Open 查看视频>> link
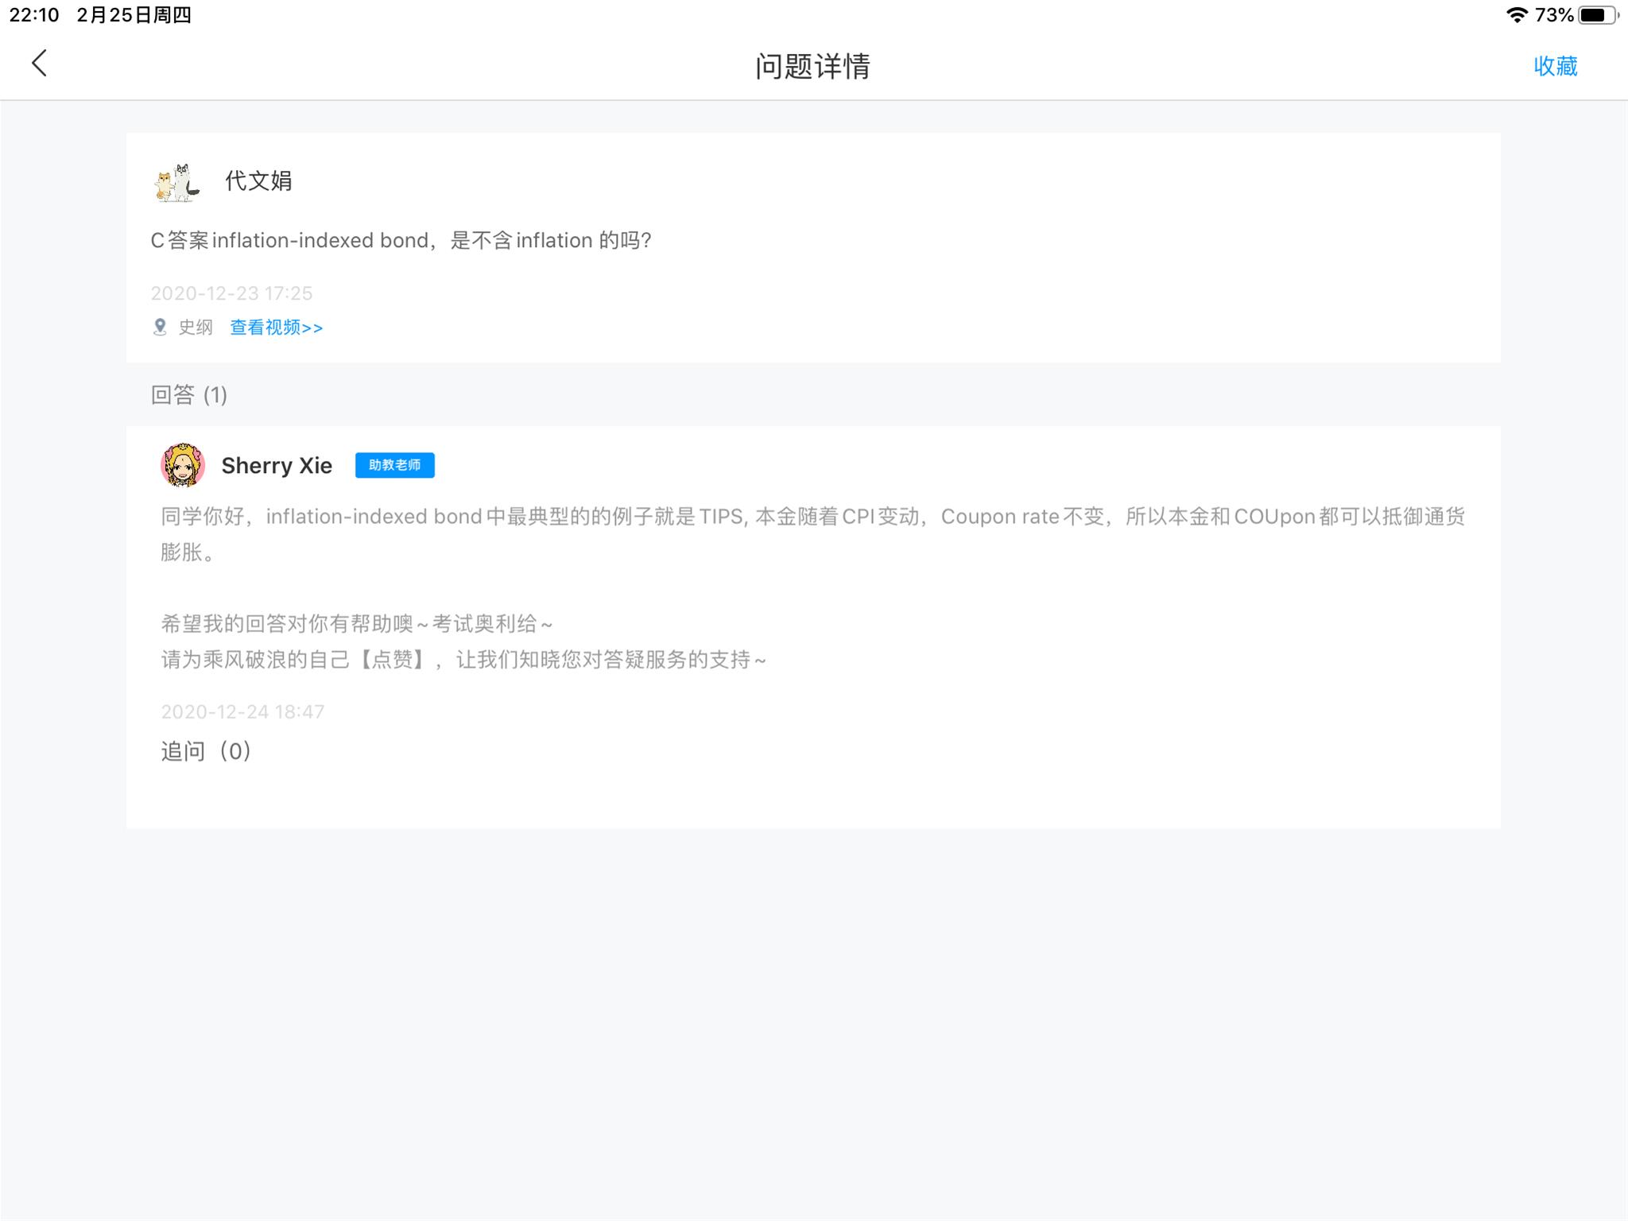This screenshot has height=1221, width=1628. (276, 328)
